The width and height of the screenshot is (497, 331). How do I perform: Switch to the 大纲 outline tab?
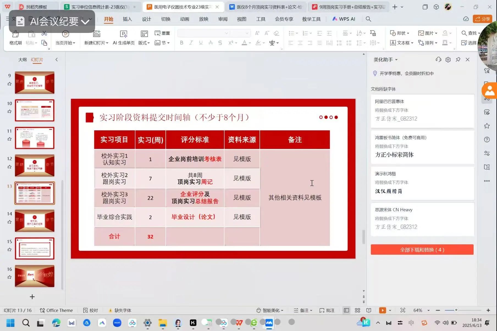tap(23, 60)
